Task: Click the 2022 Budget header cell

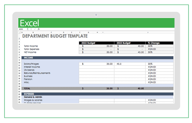Action: [x=96, y=43]
